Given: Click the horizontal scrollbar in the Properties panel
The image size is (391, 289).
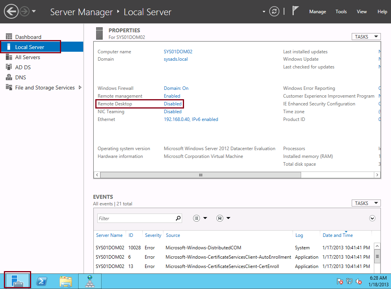Looking at the screenshot, I should coord(237,175).
